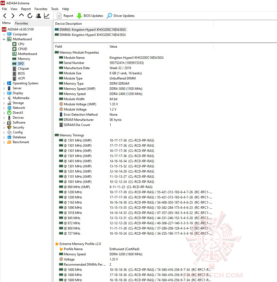Screen dimensions: 277x282
Task: Click the DirectX Xbox icon
Action: pos(9,113)
